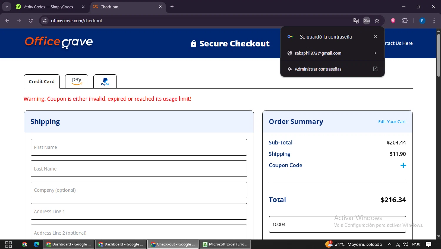The image size is (441, 249).
Task: Reload the checkout page
Action: [x=31, y=21]
